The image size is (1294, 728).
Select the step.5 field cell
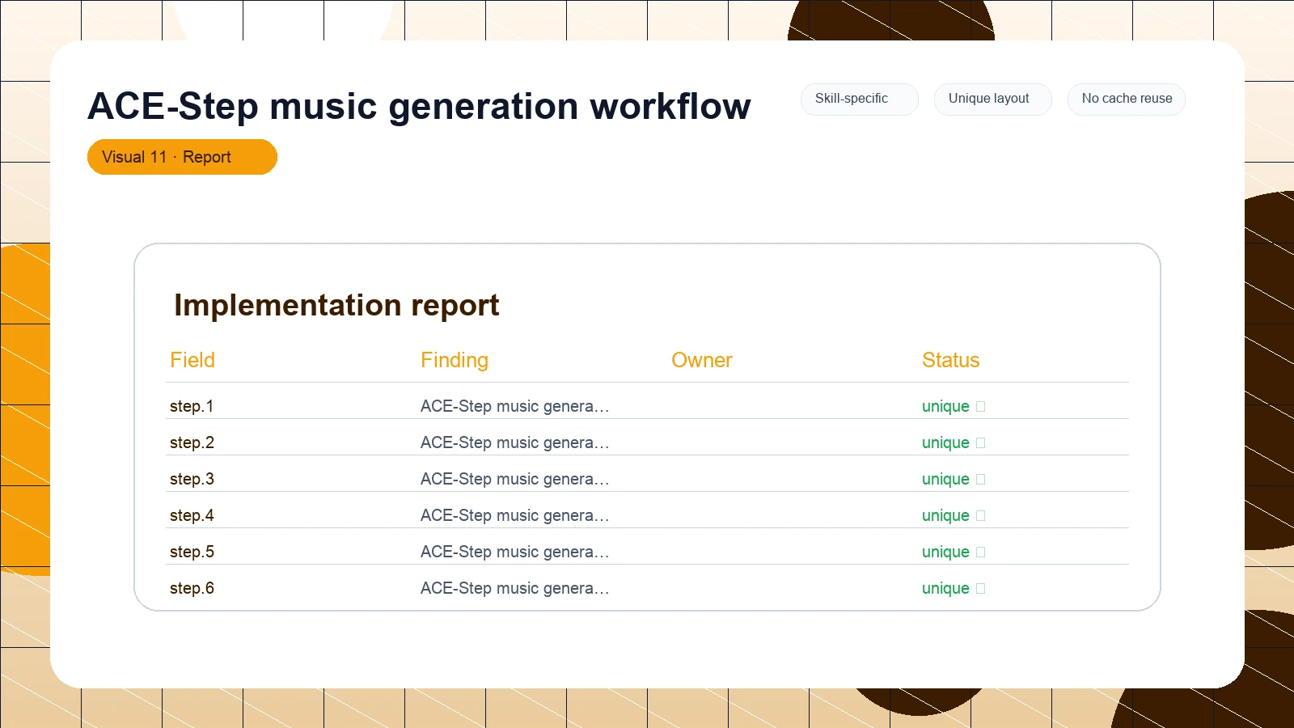(x=192, y=552)
